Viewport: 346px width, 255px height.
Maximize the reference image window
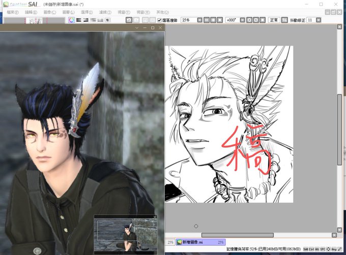point(153,28)
